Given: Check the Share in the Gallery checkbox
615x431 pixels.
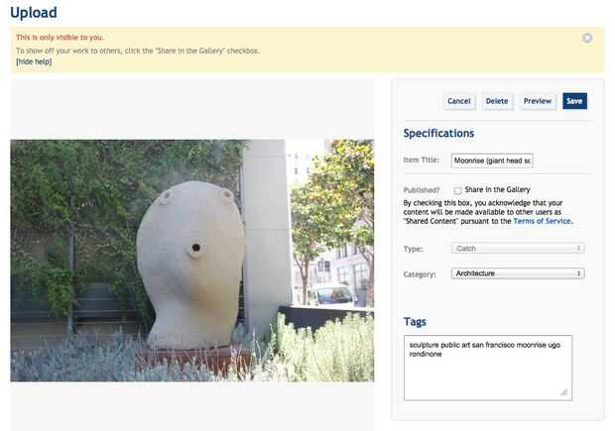Looking at the screenshot, I should click(x=457, y=191).
